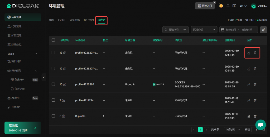Open the notifications bell icon

click(x=228, y=6)
